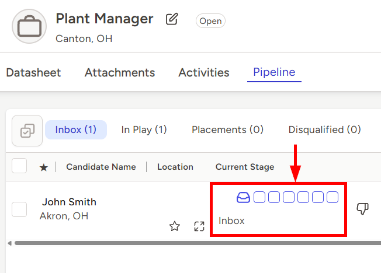The image size is (381, 273).
Task: Open the Activities tab
Action: coord(203,73)
